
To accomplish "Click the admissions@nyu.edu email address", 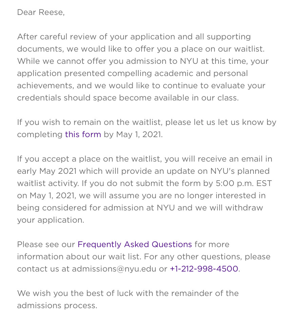I will click(x=114, y=269).
